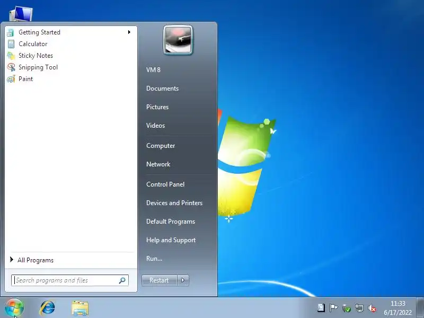Open the VM 8 personal folder

click(153, 70)
